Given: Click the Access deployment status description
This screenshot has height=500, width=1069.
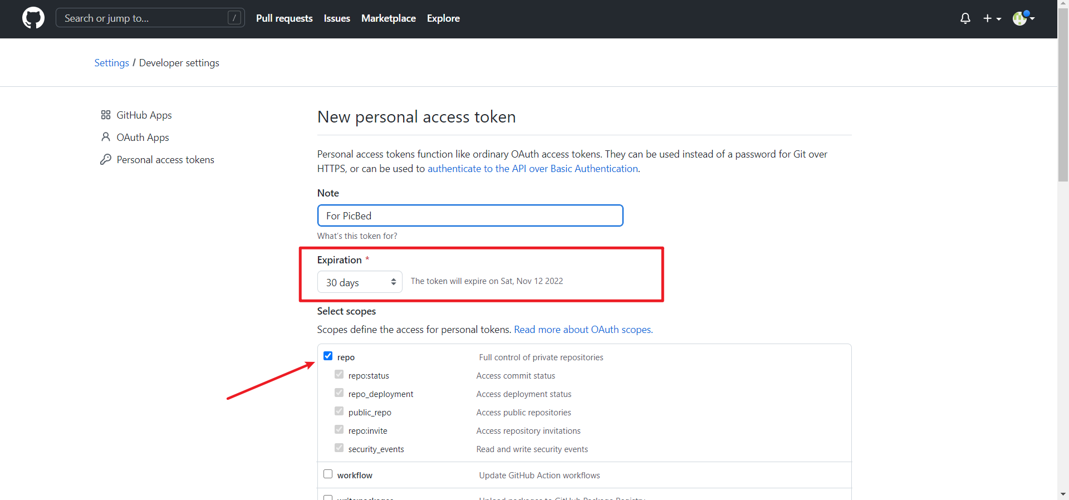Looking at the screenshot, I should [524, 394].
